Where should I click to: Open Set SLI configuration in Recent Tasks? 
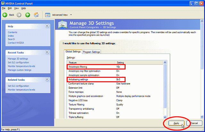18,62
